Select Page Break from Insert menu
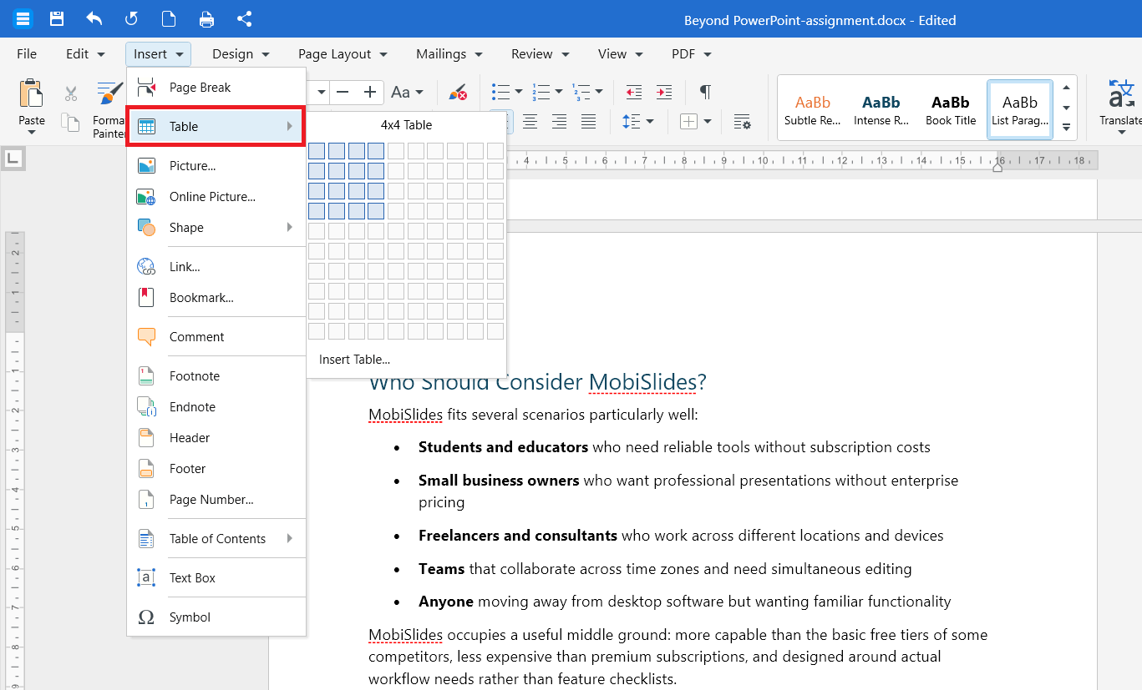The width and height of the screenshot is (1142, 690). 216,87
